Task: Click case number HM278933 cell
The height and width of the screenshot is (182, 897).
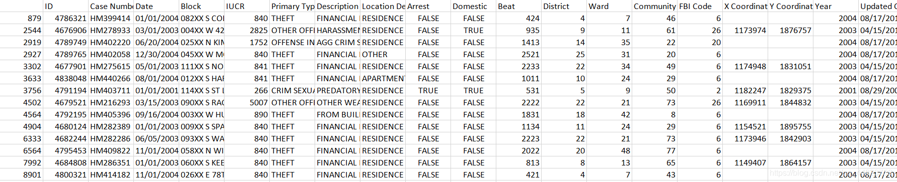Action: pos(111,30)
